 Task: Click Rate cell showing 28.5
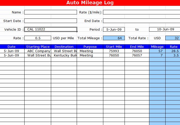[173, 51]
